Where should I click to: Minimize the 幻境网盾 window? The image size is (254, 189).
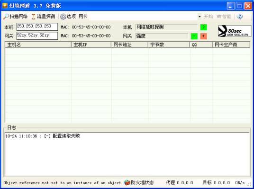pyautogui.click(x=230, y=6)
